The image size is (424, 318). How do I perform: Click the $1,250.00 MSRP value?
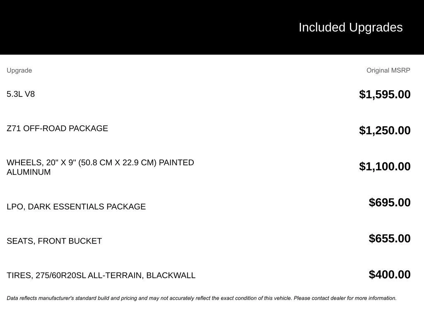click(x=385, y=130)
